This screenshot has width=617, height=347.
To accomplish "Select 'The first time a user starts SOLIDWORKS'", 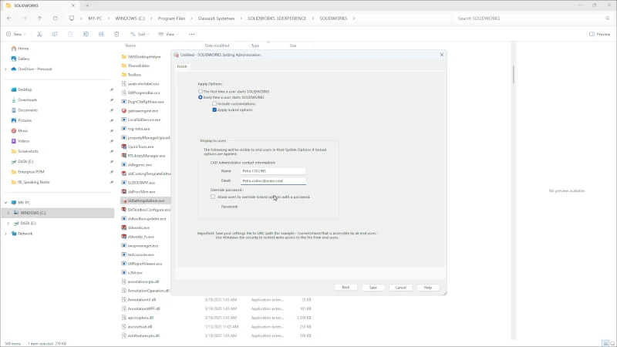I will pyautogui.click(x=201, y=92).
